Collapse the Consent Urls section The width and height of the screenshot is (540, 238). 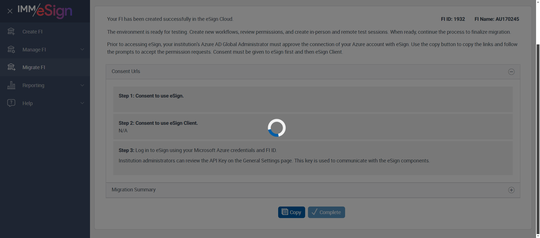(x=511, y=72)
